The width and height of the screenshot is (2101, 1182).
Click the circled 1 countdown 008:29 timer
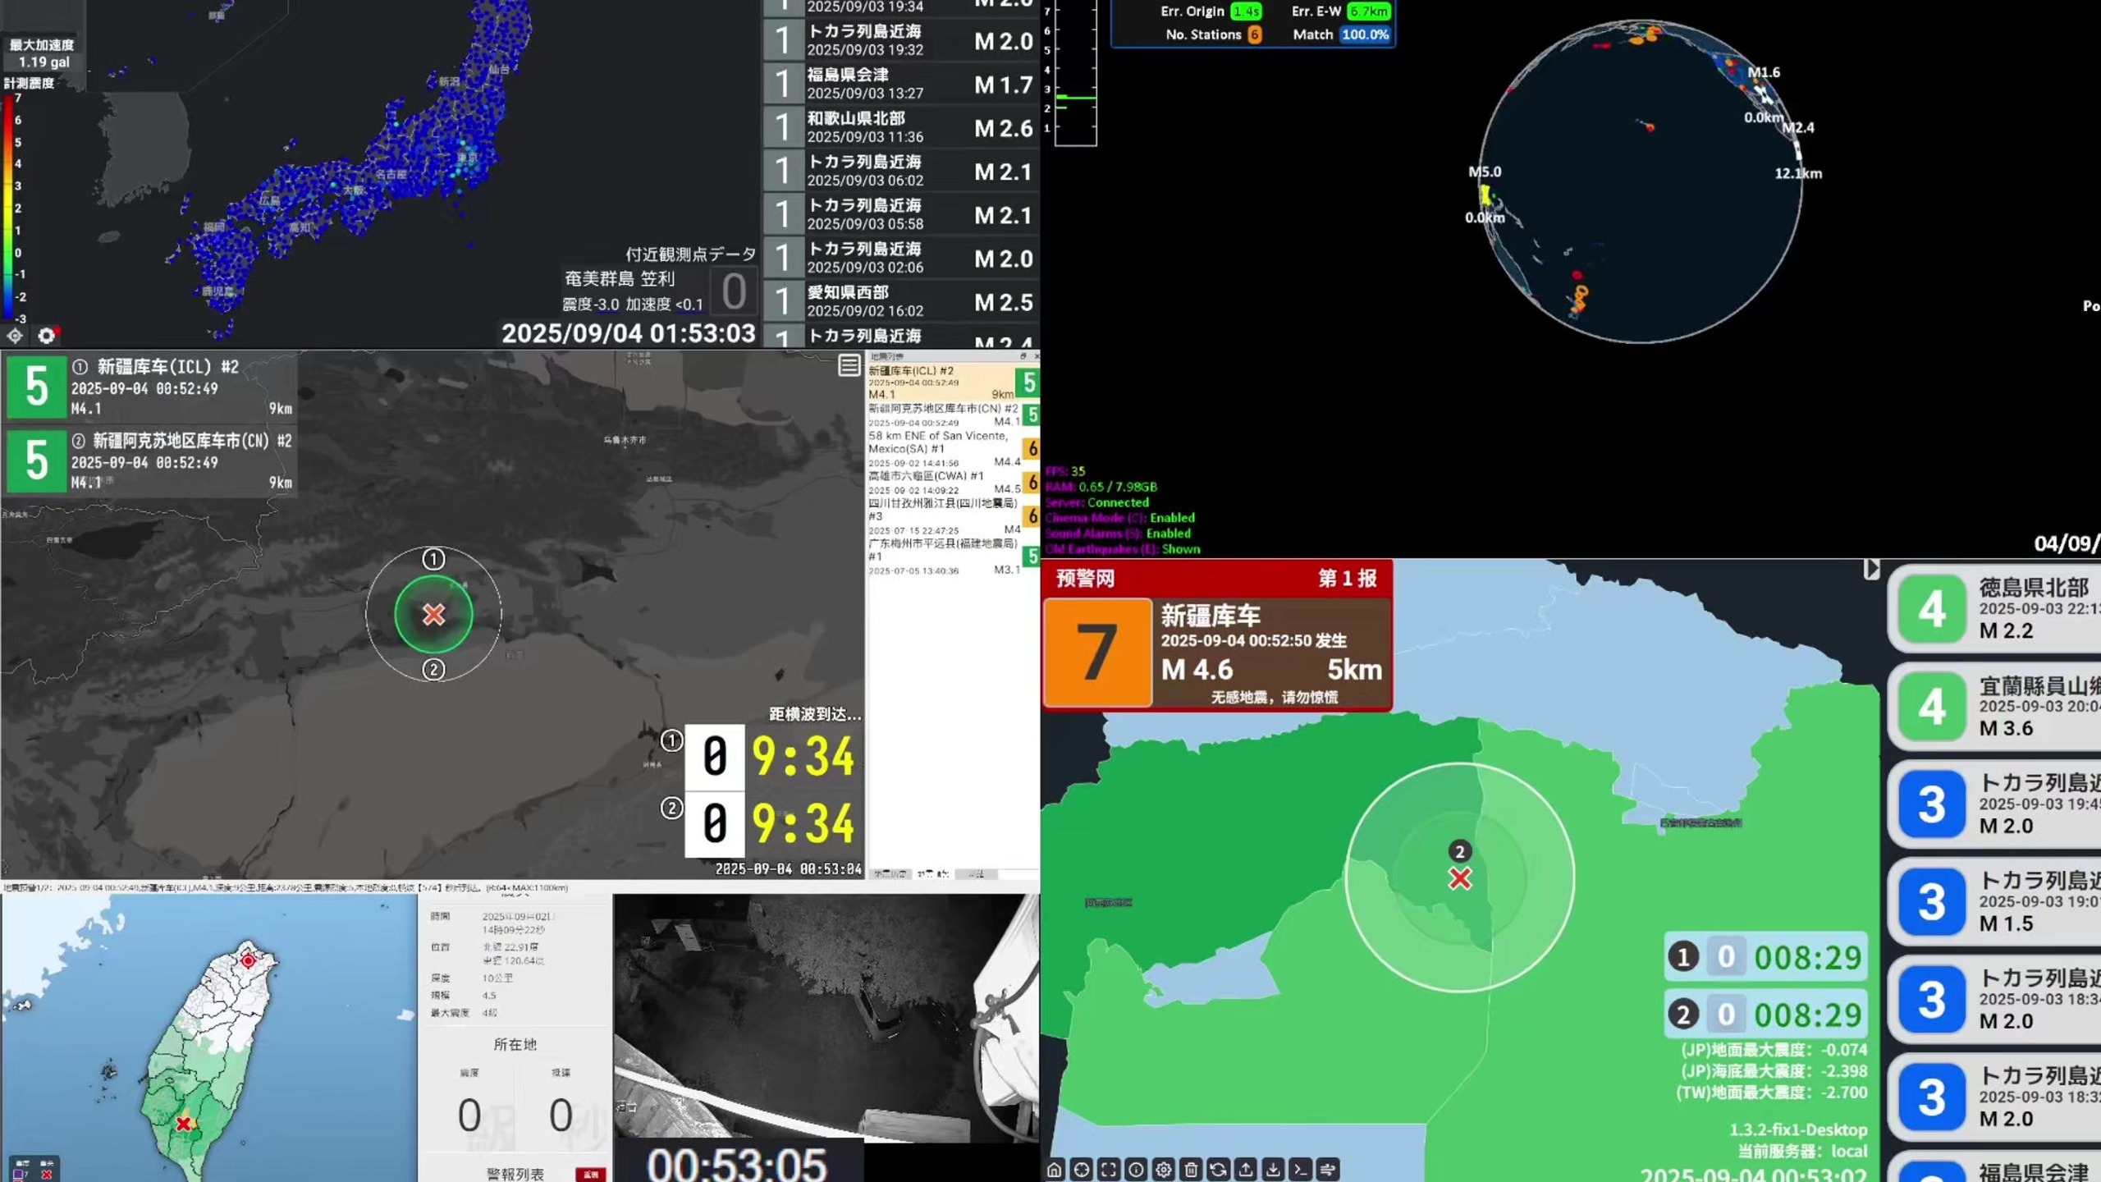(1765, 957)
